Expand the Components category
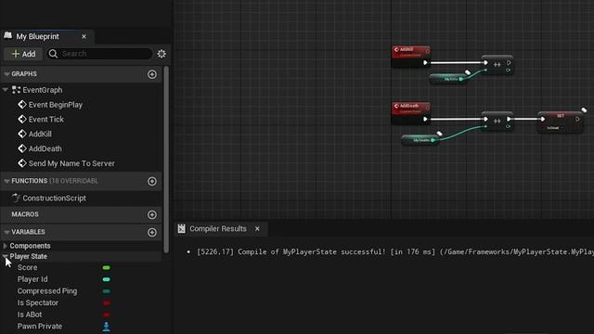This screenshot has height=334, width=594. click(x=5, y=246)
